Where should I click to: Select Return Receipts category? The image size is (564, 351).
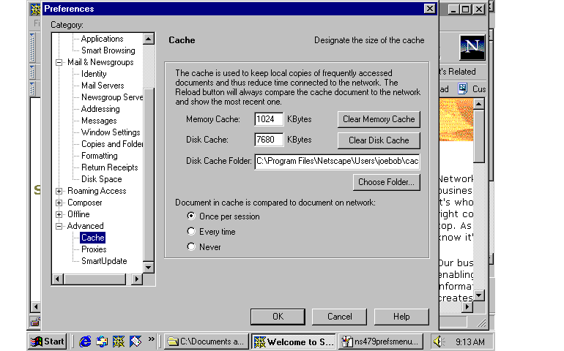[x=110, y=167]
